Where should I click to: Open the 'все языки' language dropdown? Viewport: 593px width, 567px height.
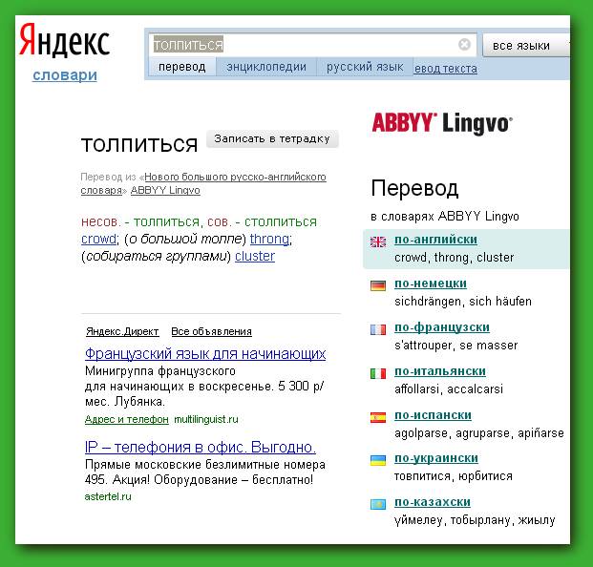[x=526, y=46]
